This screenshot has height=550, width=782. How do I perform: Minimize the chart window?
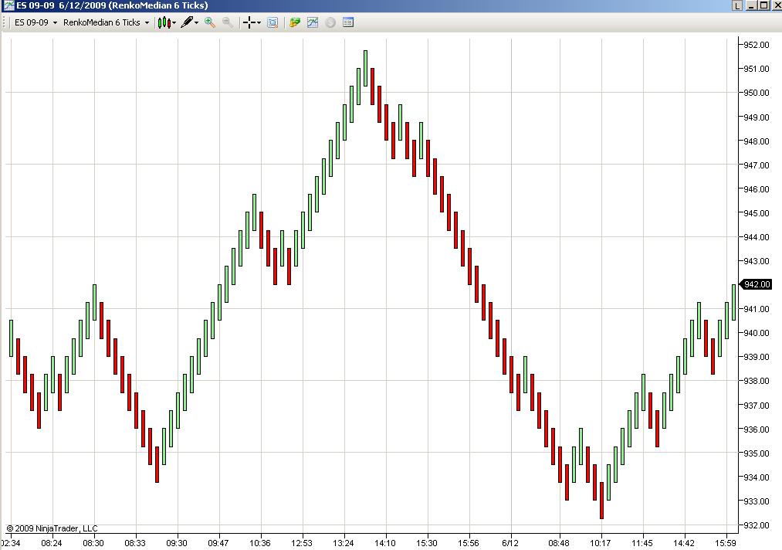tap(752, 5)
